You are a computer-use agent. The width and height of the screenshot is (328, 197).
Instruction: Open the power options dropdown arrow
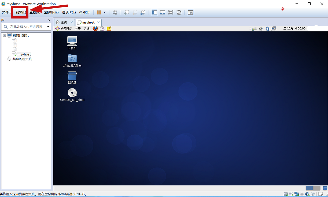click(x=105, y=12)
